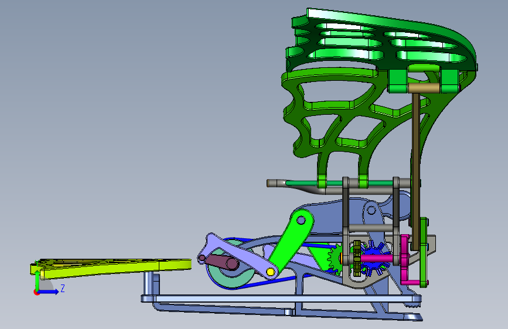Click the Z axis label
The width and height of the screenshot is (508, 329).
[63, 288]
